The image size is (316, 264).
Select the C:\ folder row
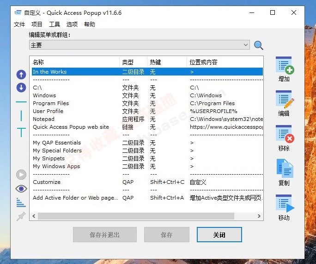pyautogui.click(x=147, y=88)
